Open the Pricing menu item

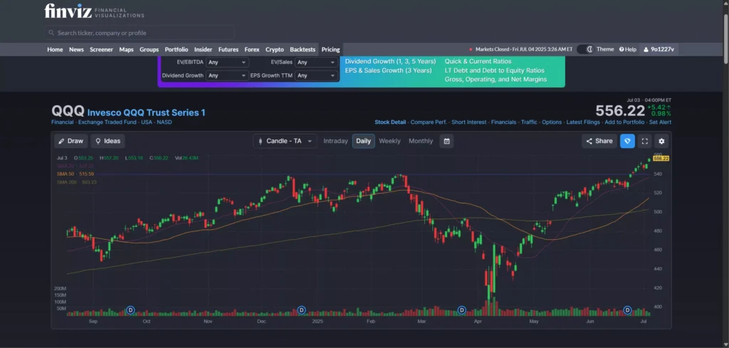click(x=330, y=50)
